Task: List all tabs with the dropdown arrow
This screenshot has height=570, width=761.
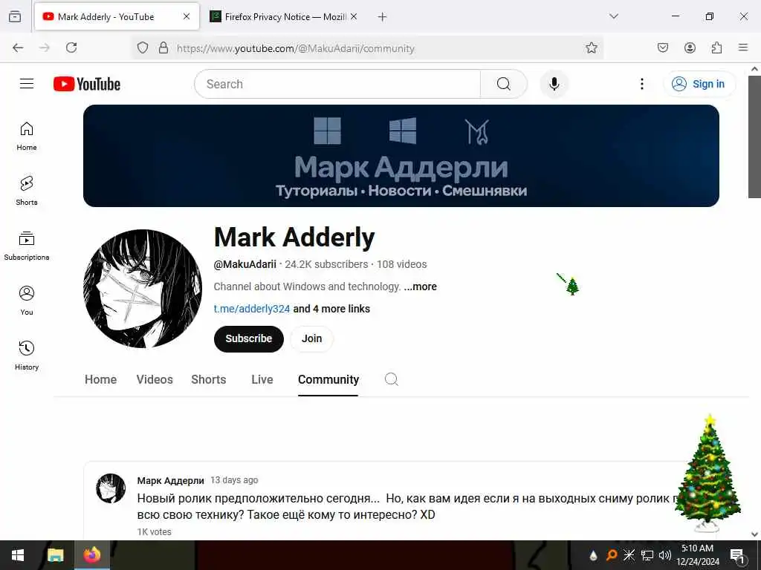Action: click(x=614, y=16)
